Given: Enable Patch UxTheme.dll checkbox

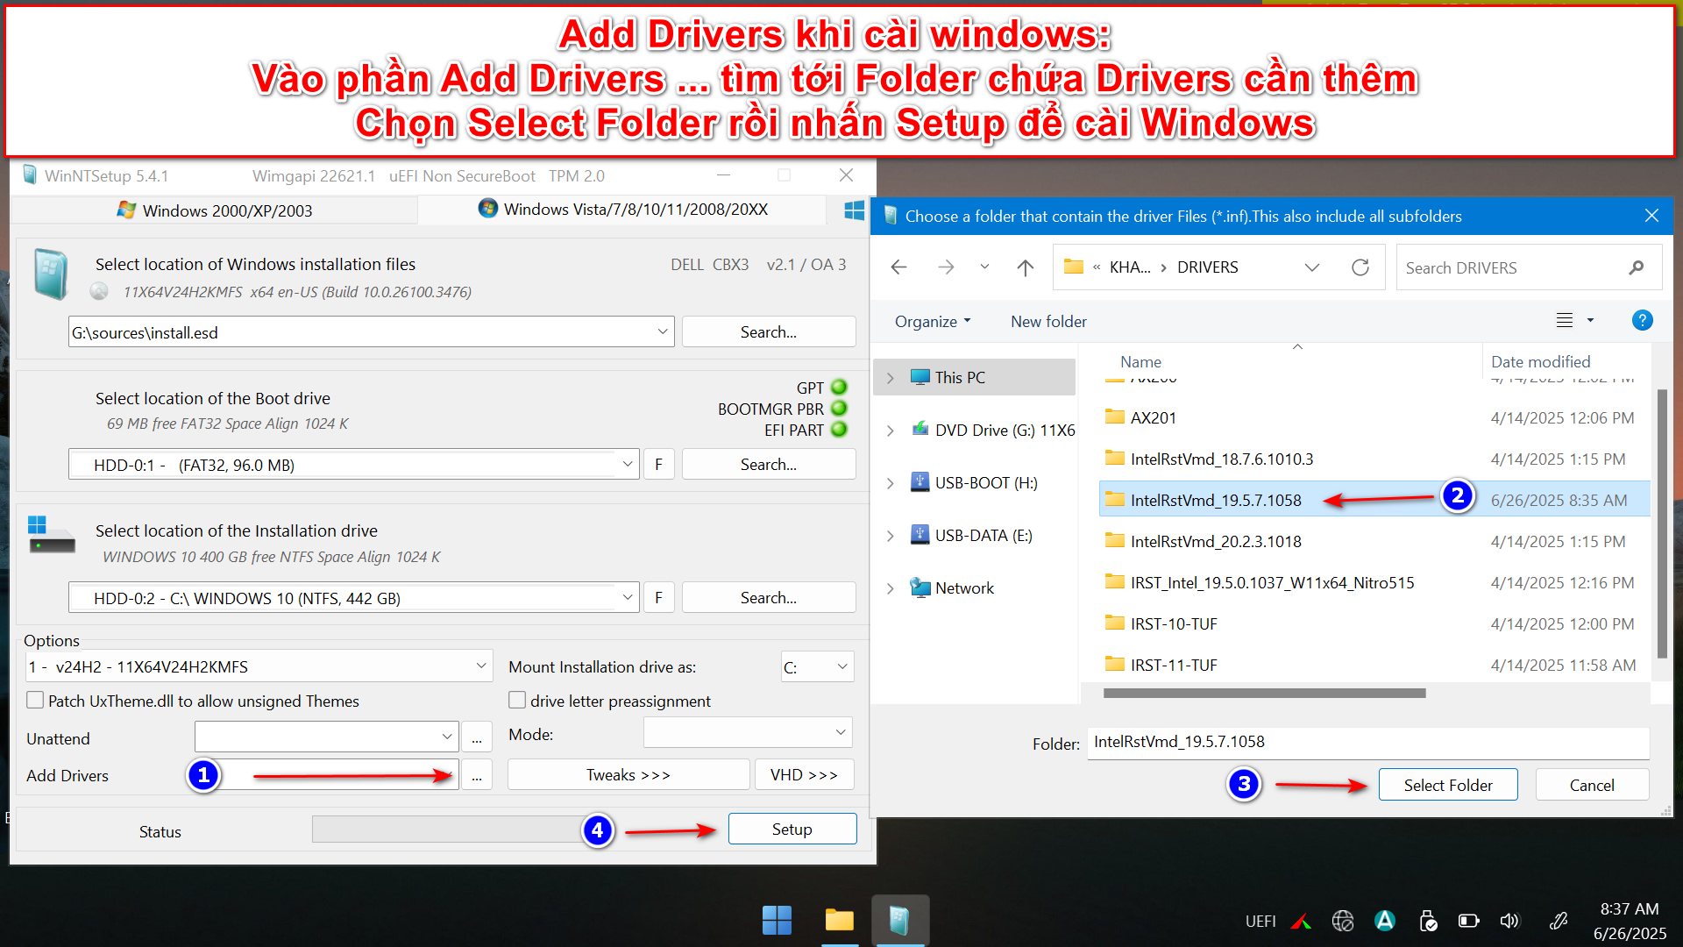Looking at the screenshot, I should (36, 701).
